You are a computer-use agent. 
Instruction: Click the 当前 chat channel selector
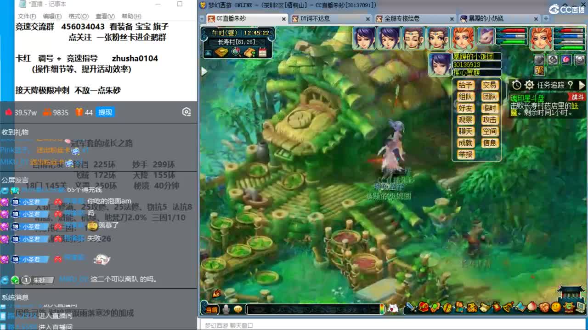click(212, 310)
